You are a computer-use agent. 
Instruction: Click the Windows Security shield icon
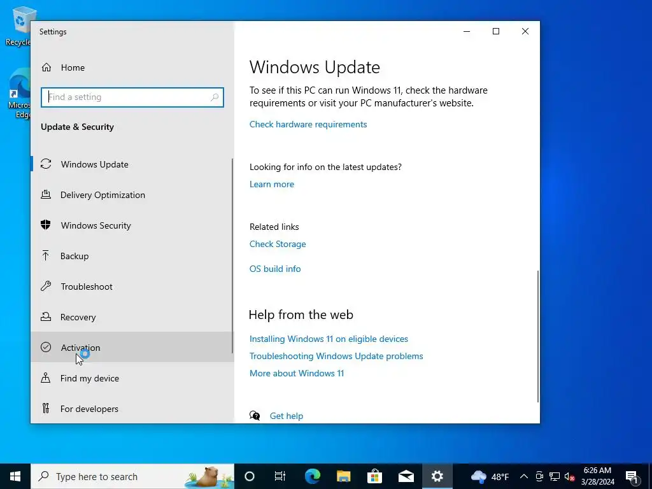46,225
